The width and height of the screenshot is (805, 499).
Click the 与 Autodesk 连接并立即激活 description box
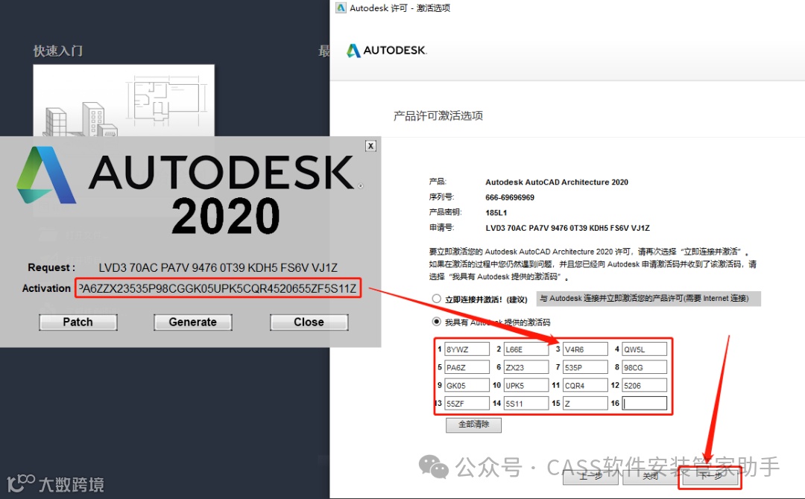coord(648,299)
